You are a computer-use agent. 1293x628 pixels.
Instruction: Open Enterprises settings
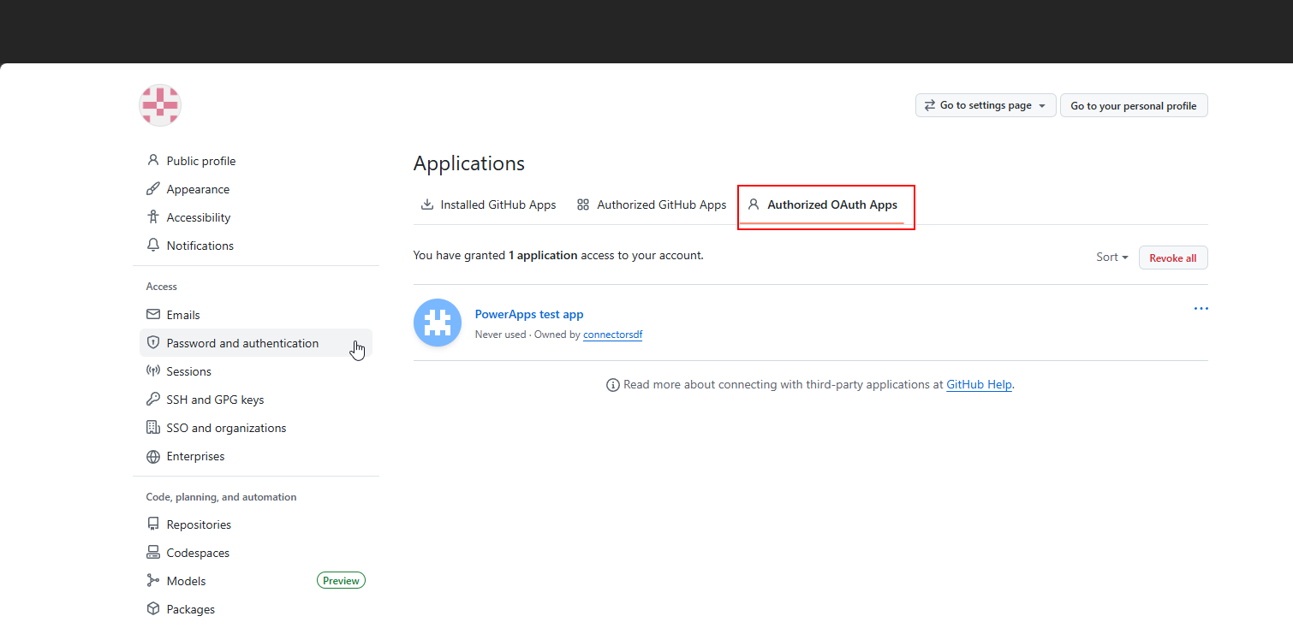(x=256, y=456)
